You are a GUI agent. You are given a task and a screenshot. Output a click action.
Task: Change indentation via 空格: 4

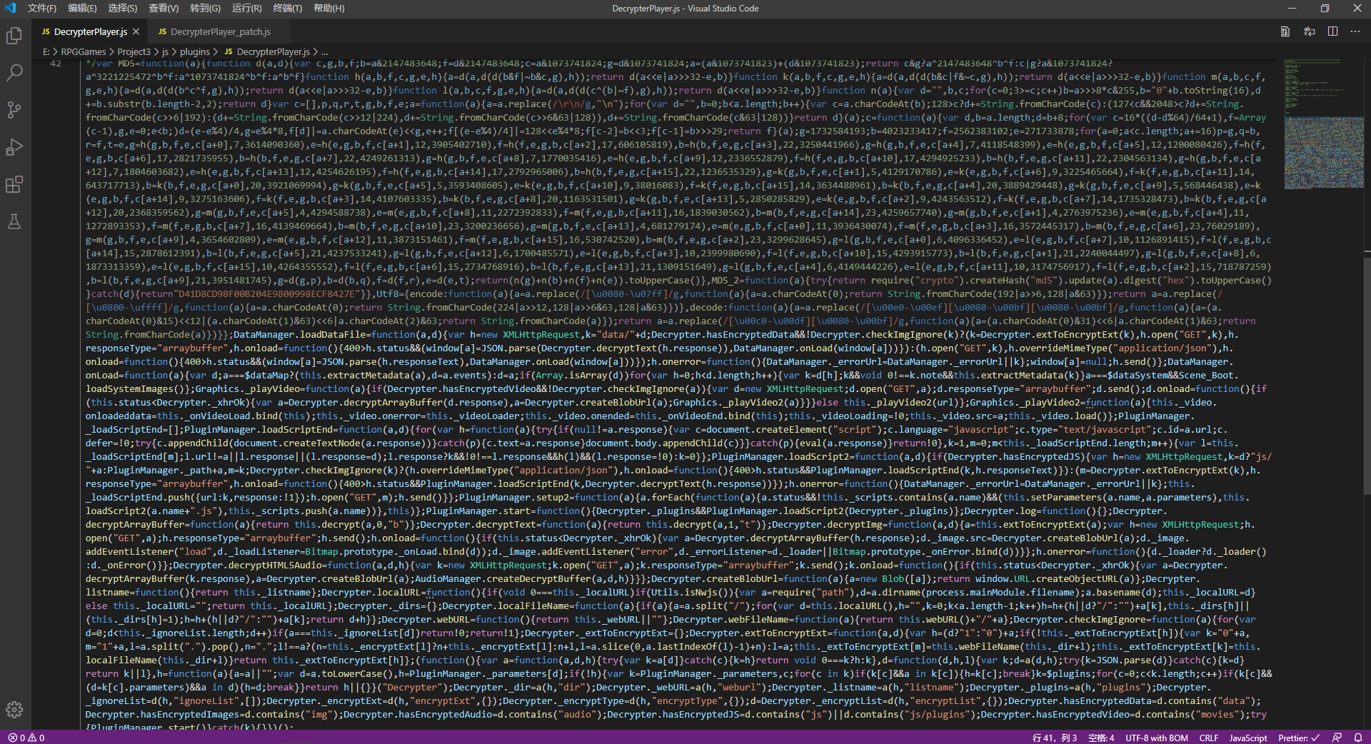click(x=1101, y=738)
